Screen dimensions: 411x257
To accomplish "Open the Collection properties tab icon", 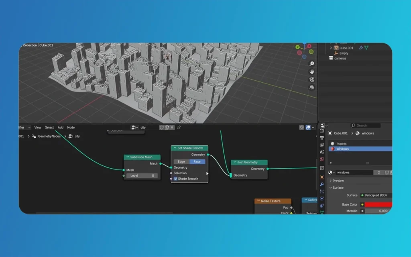I will tap(322, 168).
